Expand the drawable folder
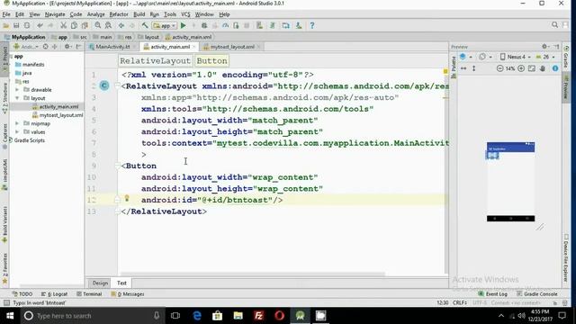576x324 pixels. [17, 90]
